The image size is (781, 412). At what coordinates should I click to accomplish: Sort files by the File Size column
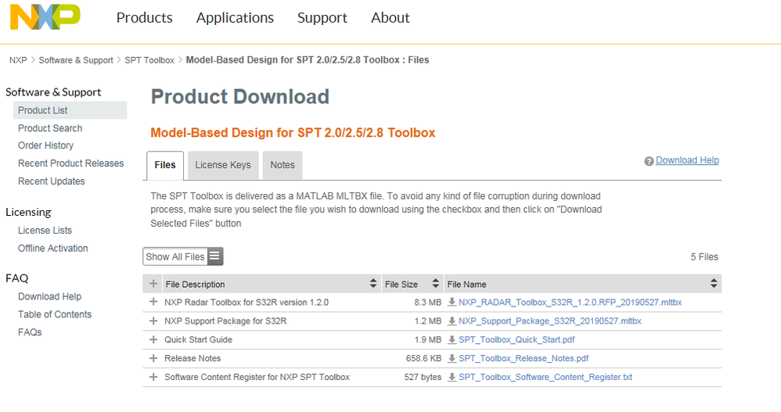[x=436, y=284]
